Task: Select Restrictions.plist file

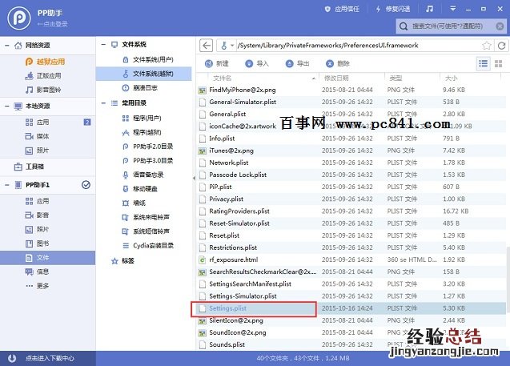Action: pos(351,247)
